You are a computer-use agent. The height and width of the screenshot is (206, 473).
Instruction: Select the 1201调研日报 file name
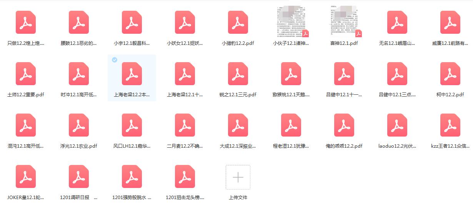click(x=79, y=198)
